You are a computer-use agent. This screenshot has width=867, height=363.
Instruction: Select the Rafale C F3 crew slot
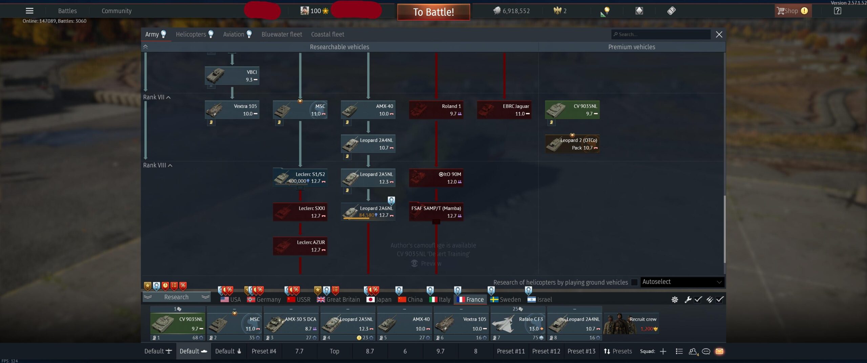[x=518, y=324]
